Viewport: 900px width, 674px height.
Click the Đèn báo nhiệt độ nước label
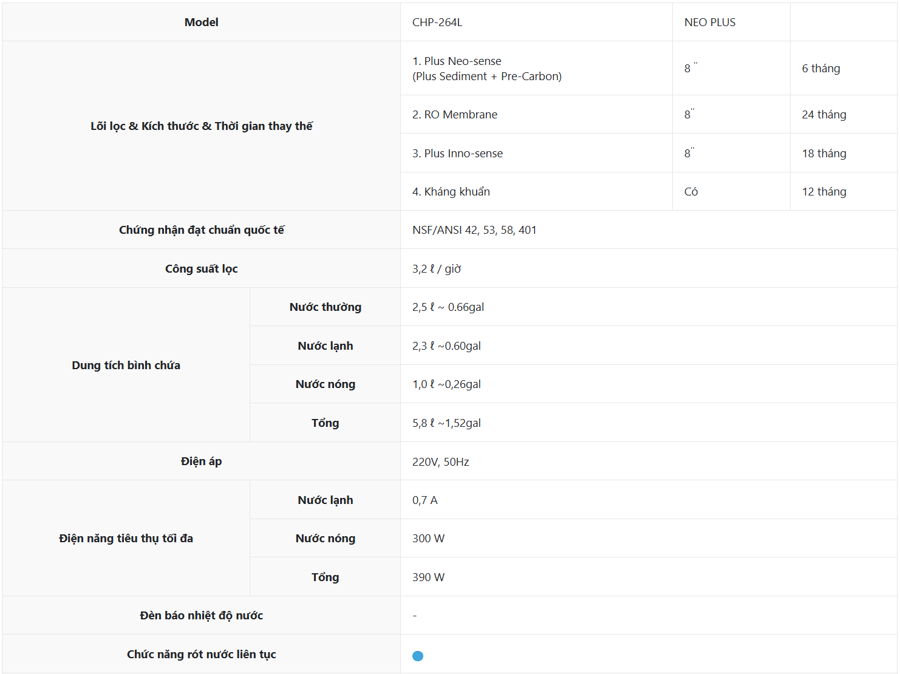(x=201, y=616)
